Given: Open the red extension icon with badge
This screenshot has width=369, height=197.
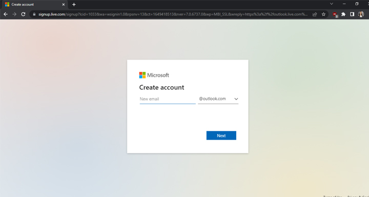Looking at the screenshot, I should (x=335, y=14).
